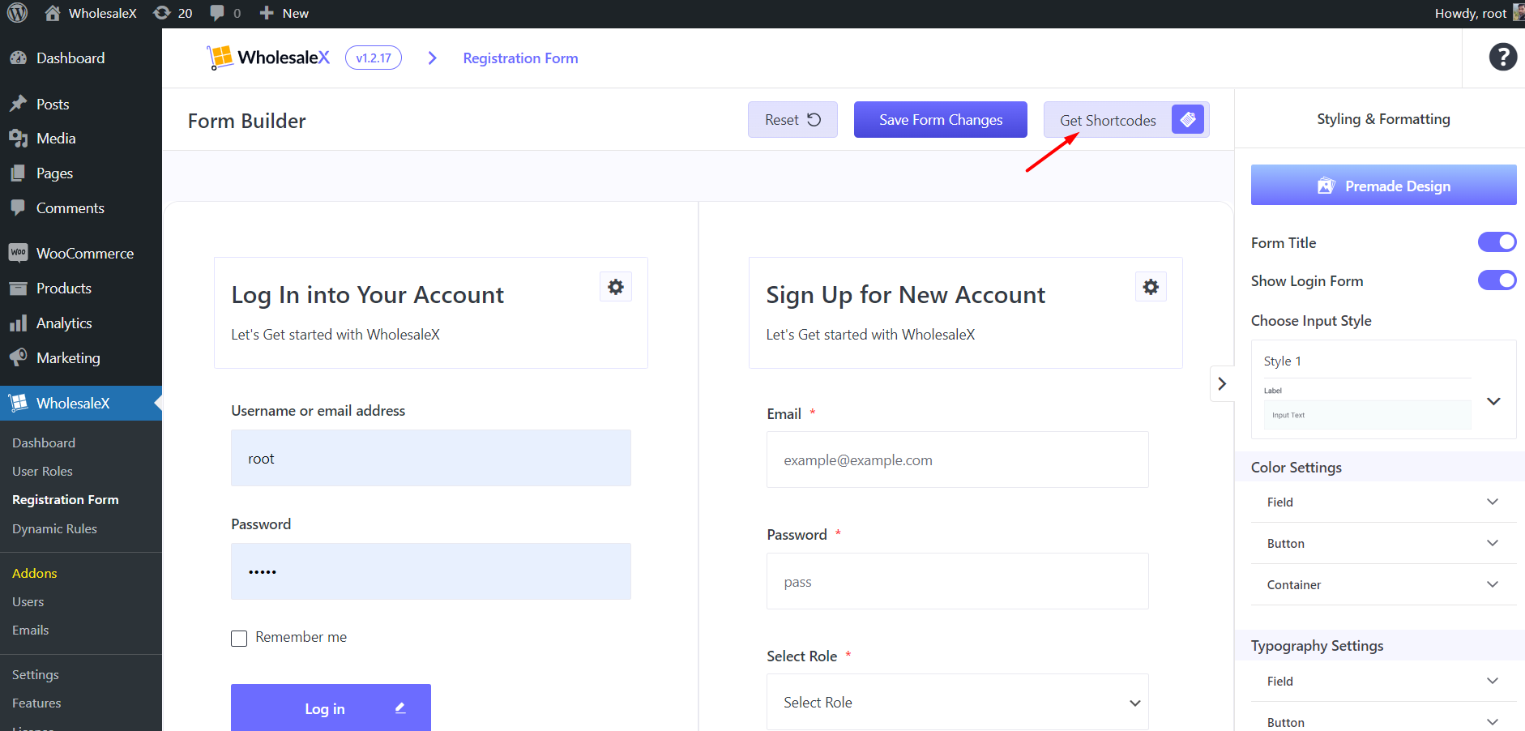Image resolution: width=1525 pixels, height=731 pixels.
Task: Click the v1.2.17 version badge
Action: click(x=374, y=58)
